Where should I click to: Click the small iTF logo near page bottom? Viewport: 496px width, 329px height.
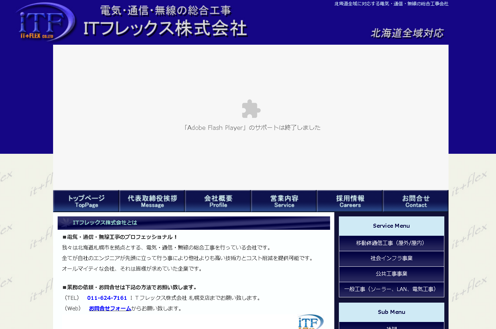[310, 322]
